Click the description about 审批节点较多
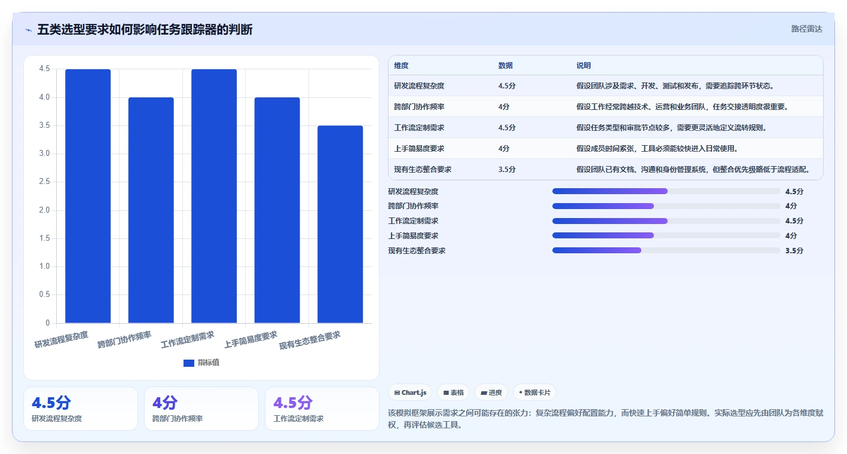Screen dimensions: 847x454 (672, 128)
